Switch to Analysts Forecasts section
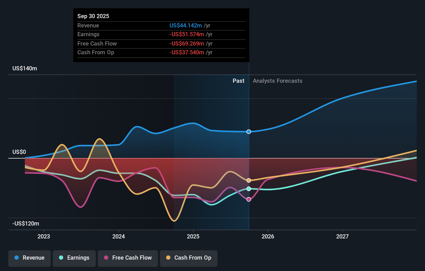The width and height of the screenshot is (425, 271). click(277, 81)
